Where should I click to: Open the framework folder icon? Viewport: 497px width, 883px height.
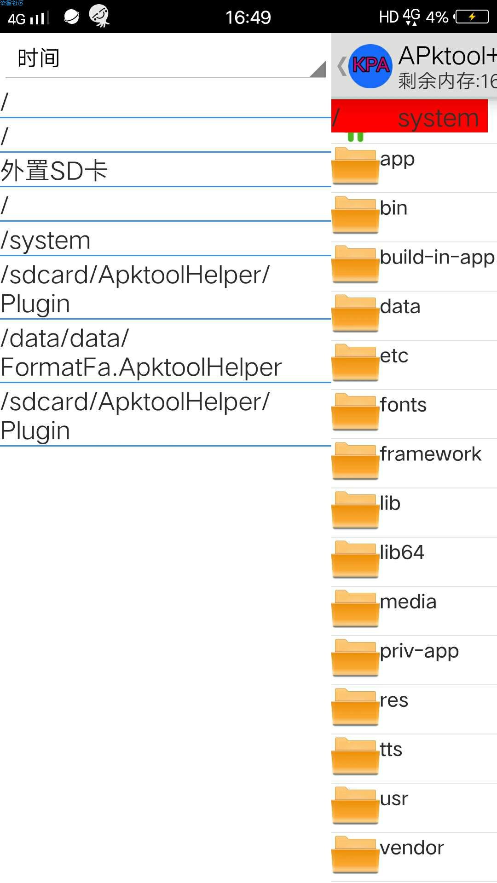[355, 460]
